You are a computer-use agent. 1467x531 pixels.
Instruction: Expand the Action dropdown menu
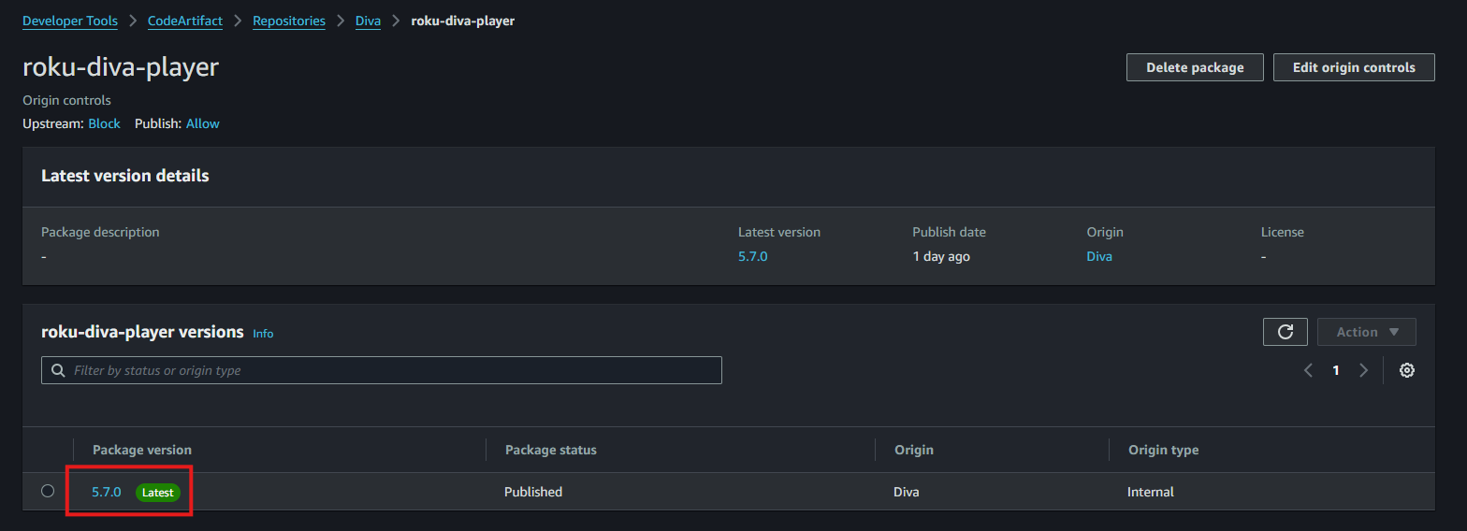click(1366, 332)
